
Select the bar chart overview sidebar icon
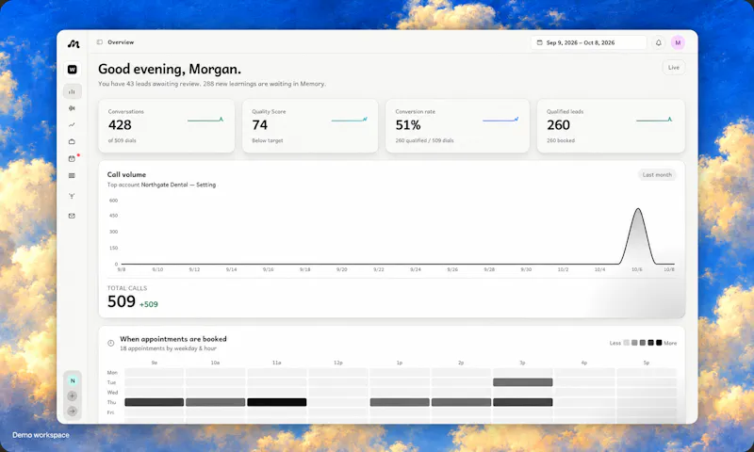click(73, 91)
